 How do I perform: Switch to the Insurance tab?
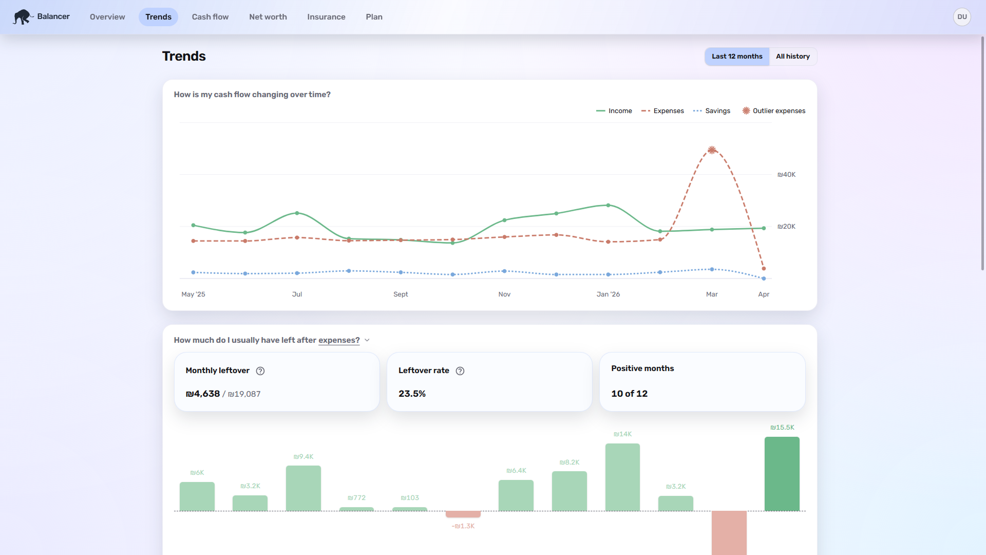coord(326,17)
